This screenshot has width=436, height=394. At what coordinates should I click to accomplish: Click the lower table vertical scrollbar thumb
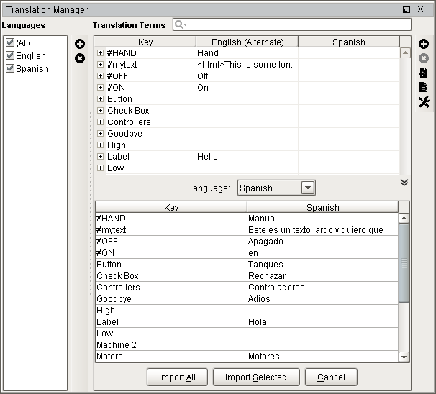pyautogui.click(x=404, y=265)
